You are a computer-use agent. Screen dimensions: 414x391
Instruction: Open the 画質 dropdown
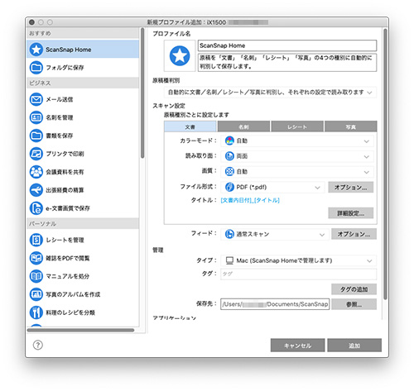point(297,172)
